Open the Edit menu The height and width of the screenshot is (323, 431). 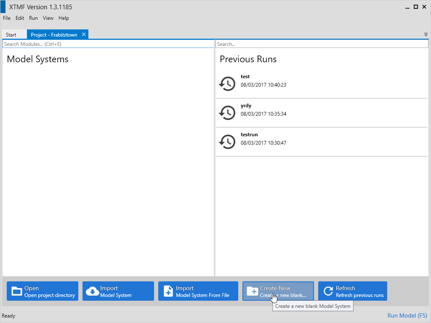click(x=20, y=18)
